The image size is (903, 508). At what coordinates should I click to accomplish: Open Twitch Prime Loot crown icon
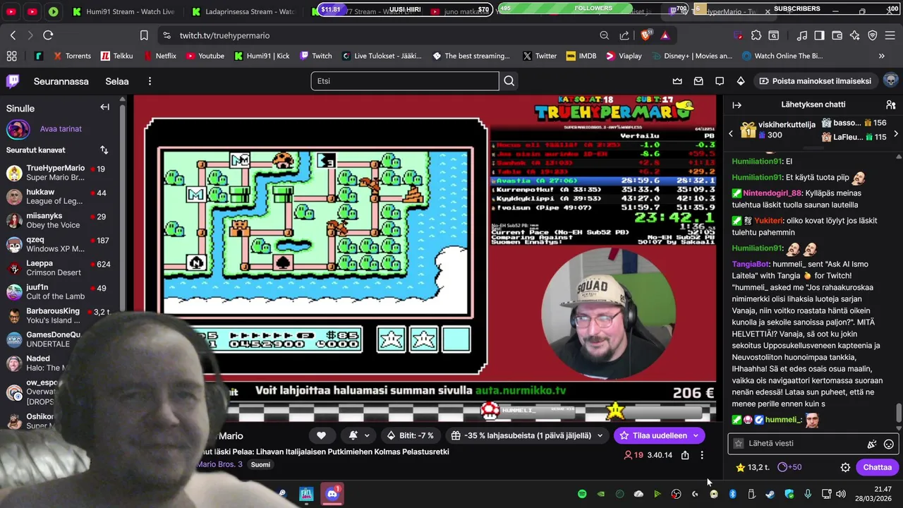coord(677,81)
